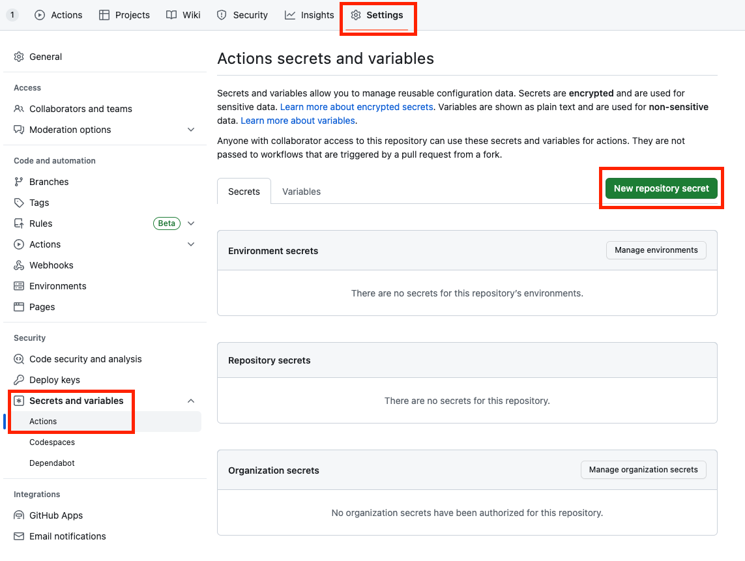Open the Insights tab

click(310, 15)
